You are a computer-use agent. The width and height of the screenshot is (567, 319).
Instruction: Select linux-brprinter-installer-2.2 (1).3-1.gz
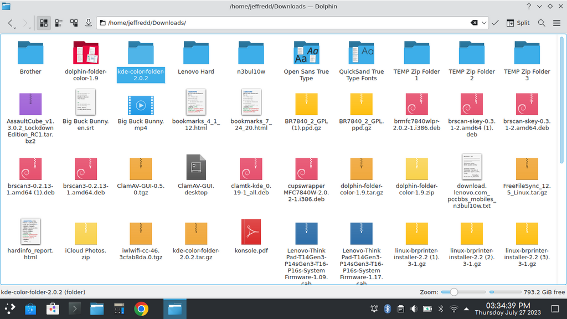(416, 244)
